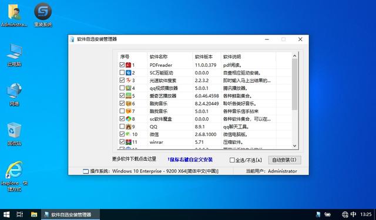Click the 光速软件搜索 lightning icon in row 3

click(129, 80)
